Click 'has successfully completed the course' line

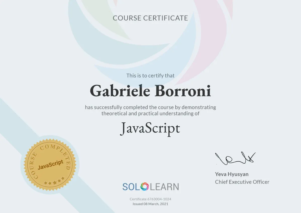point(150,107)
